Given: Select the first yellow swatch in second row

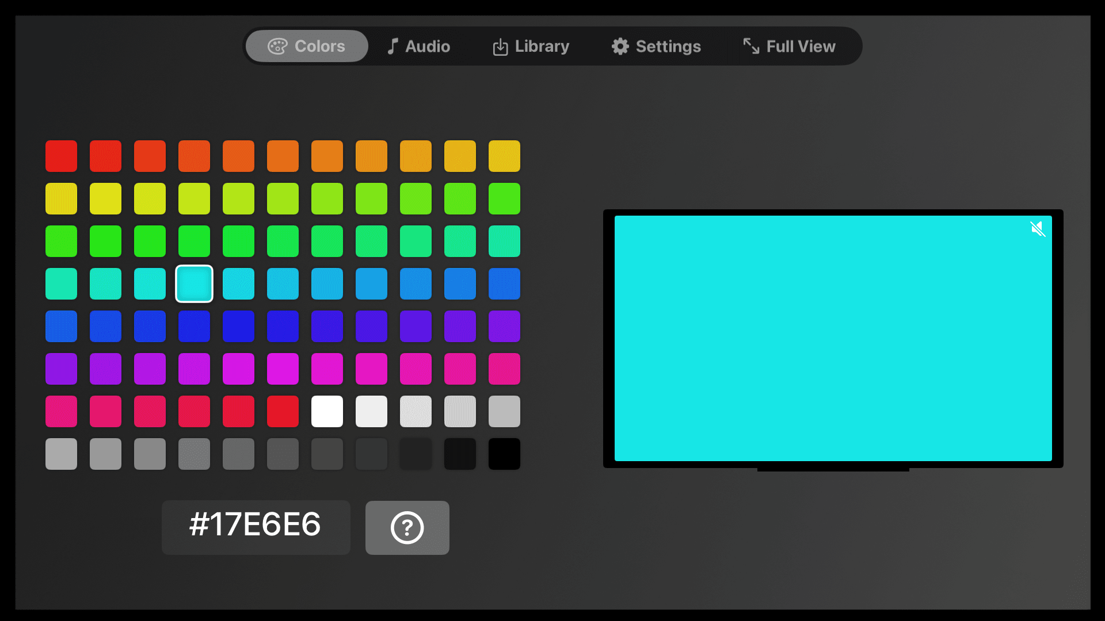Looking at the screenshot, I should click(x=61, y=198).
